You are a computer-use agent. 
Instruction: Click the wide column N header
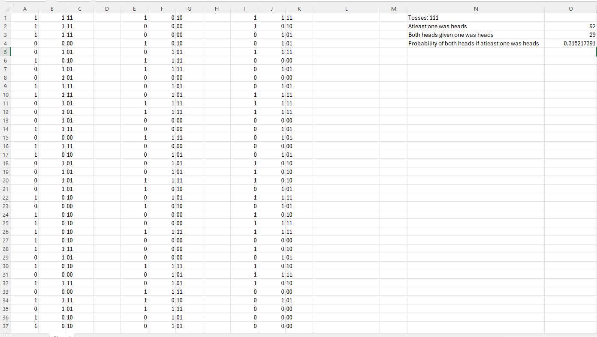pyautogui.click(x=476, y=9)
